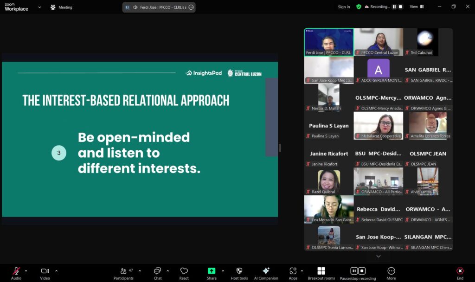Select Nestor D. Mallari's video tile

329,98
